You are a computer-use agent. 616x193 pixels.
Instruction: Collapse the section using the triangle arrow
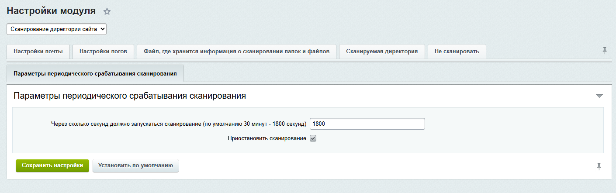point(599,96)
